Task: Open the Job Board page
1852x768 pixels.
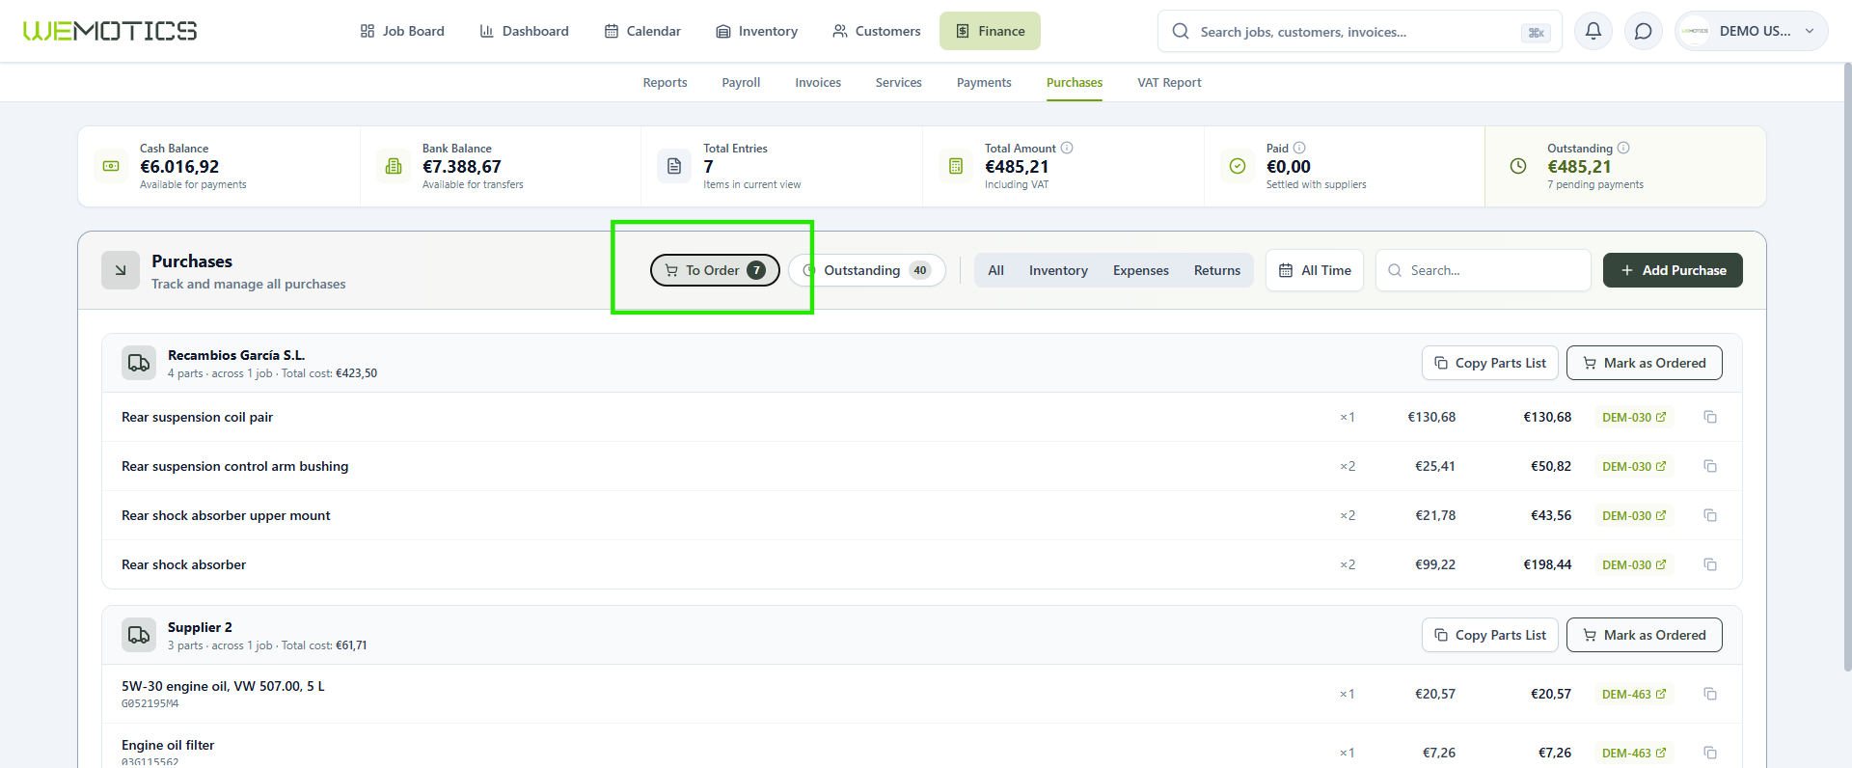Action: (x=402, y=31)
